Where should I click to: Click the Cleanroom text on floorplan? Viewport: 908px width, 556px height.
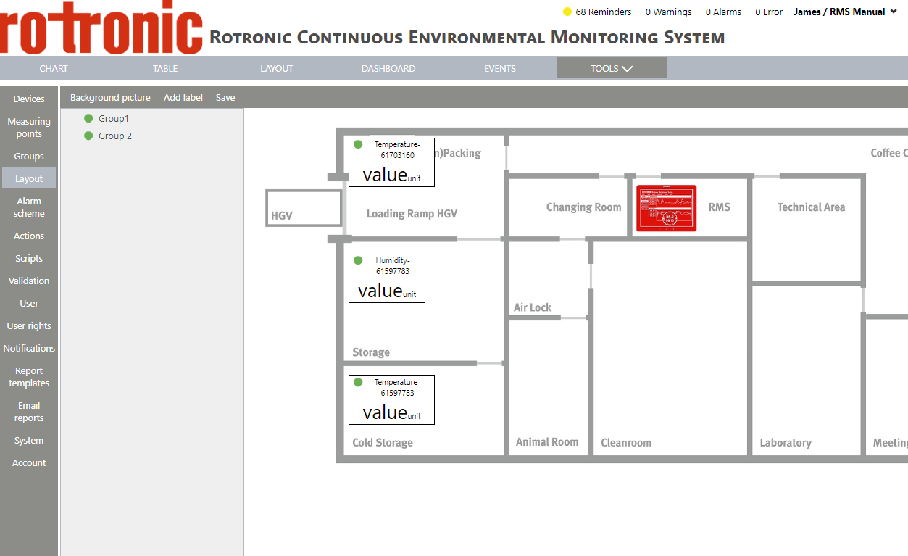coord(626,443)
